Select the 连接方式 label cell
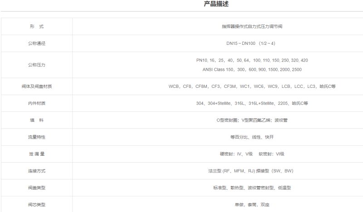This screenshot has width=363, height=212. [x=36, y=171]
